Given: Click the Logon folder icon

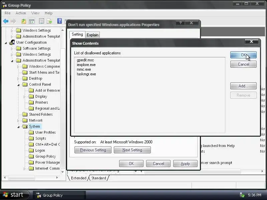Looking at the screenshot, I should tap(31, 150).
